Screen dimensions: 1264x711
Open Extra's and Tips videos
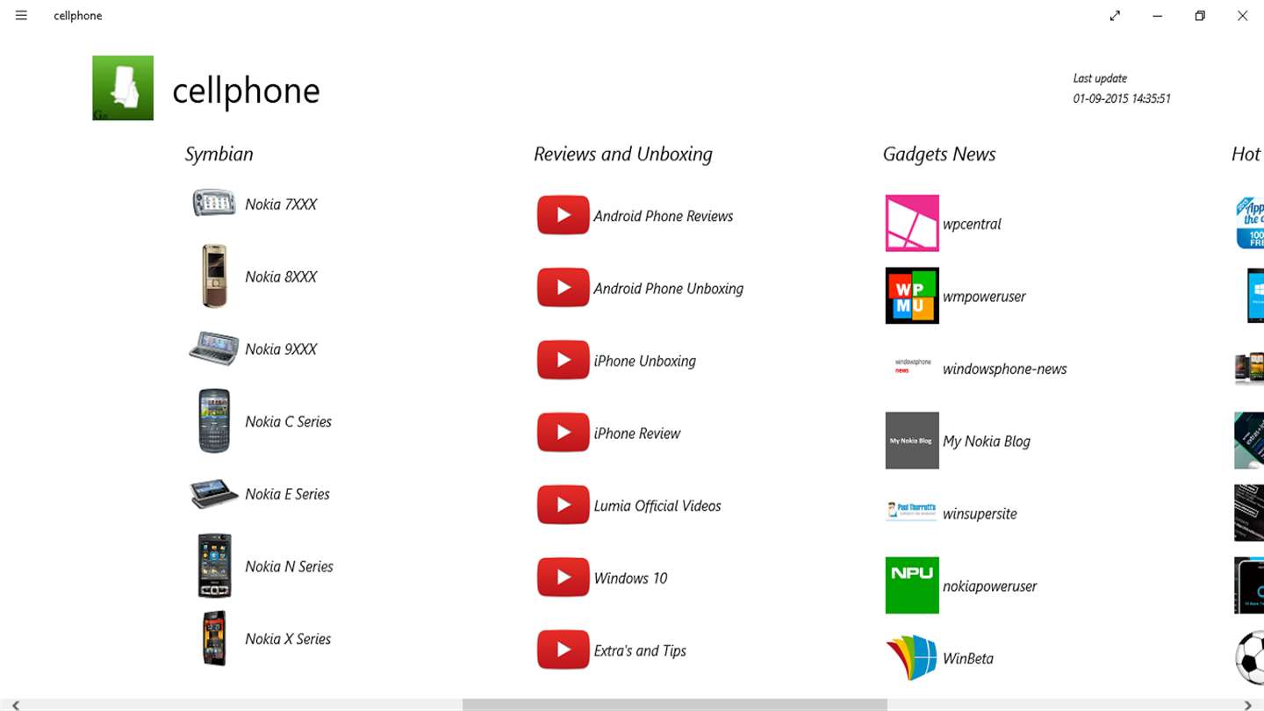[x=639, y=650]
